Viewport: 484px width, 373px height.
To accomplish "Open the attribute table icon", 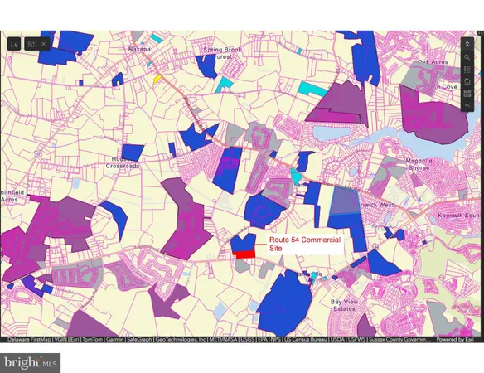I will point(31,44).
